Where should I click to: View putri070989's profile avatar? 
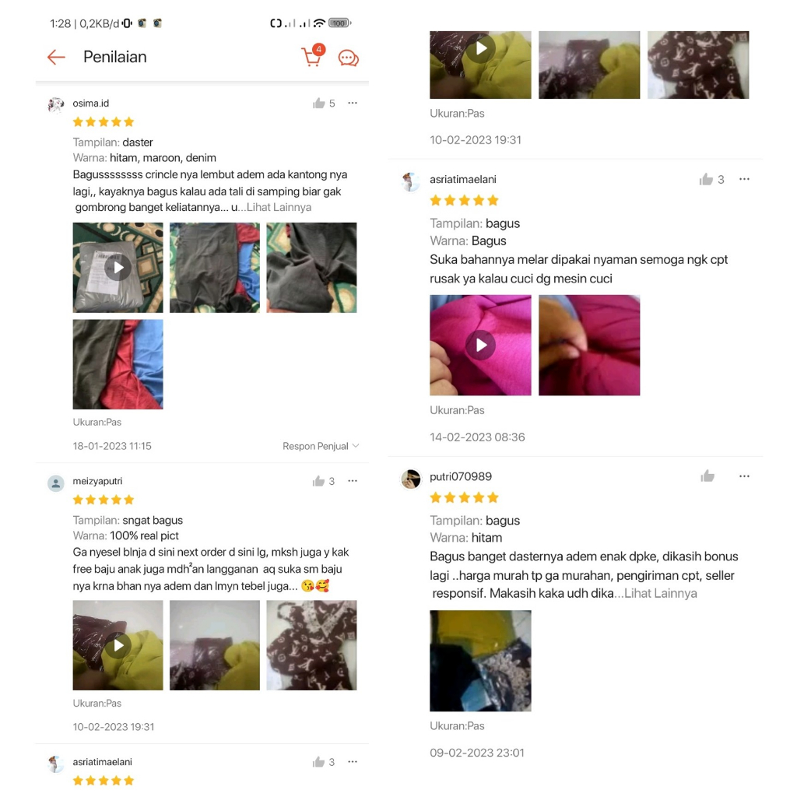[x=411, y=479]
